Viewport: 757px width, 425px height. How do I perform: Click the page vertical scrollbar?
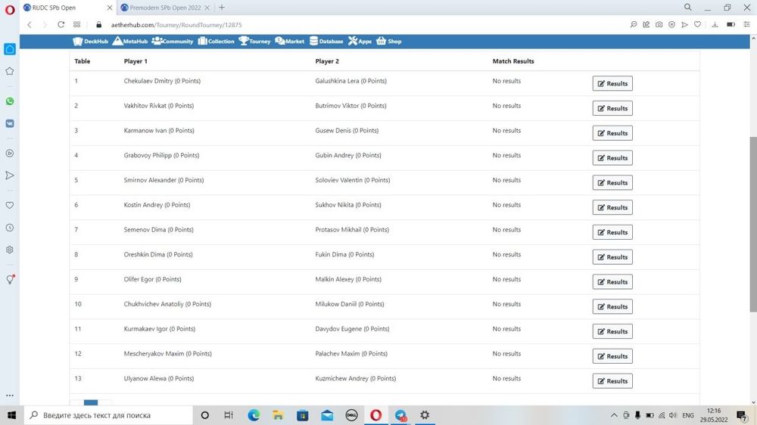(x=752, y=227)
